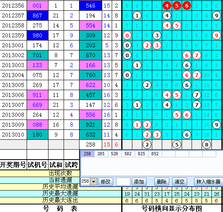Click the 开奖期号 column header

13,165
